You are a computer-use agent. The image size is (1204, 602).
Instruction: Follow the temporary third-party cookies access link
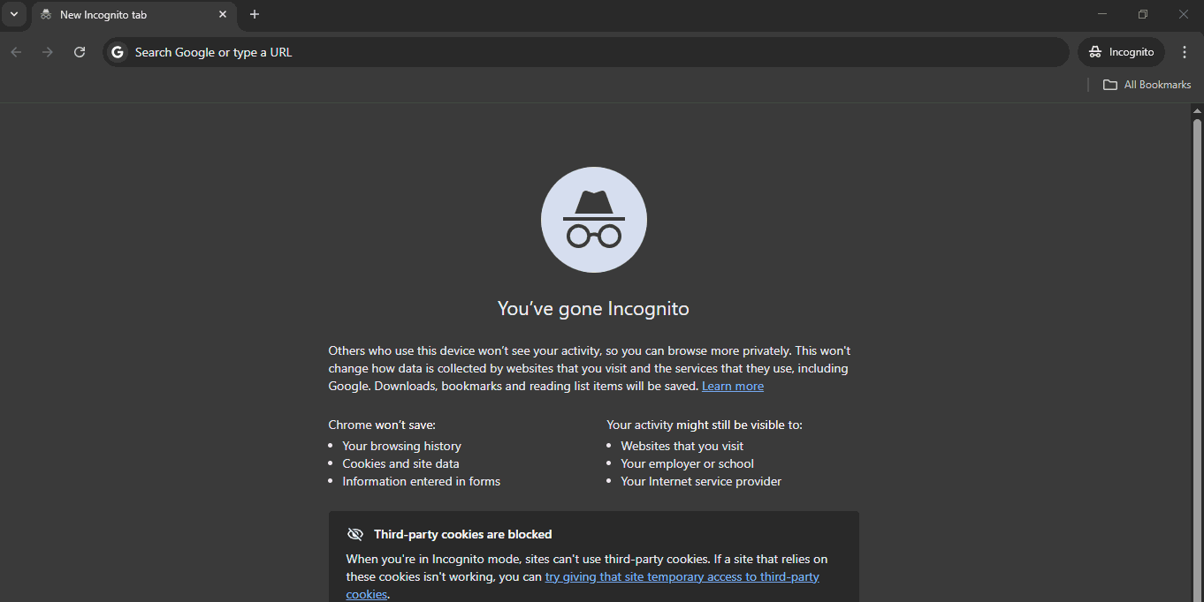click(x=682, y=577)
